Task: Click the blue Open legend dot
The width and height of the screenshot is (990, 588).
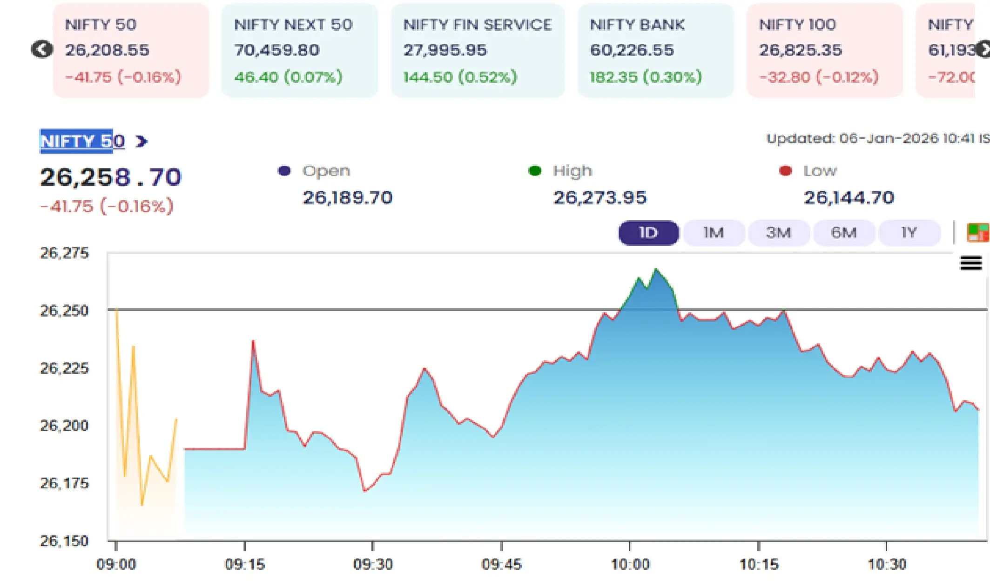Action: pyautogui.click(x=284, y=171)
